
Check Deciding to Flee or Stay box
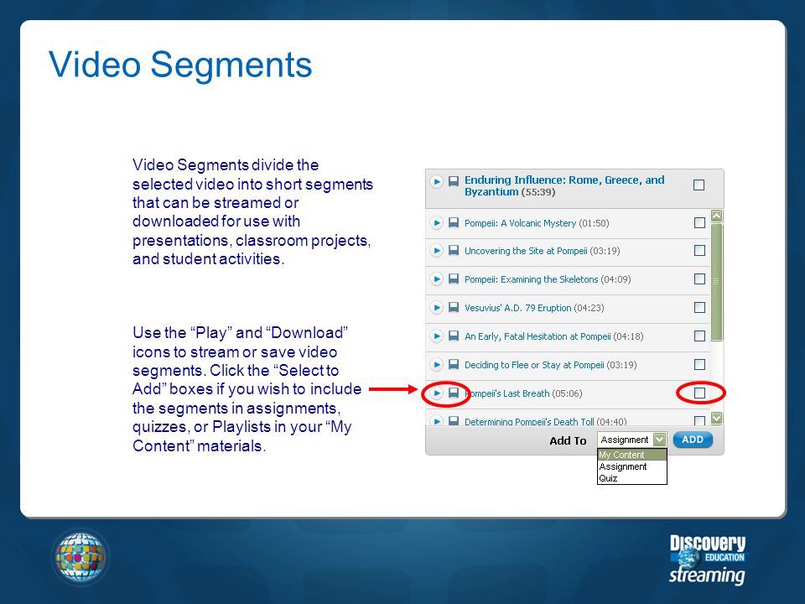click(699, 365)
